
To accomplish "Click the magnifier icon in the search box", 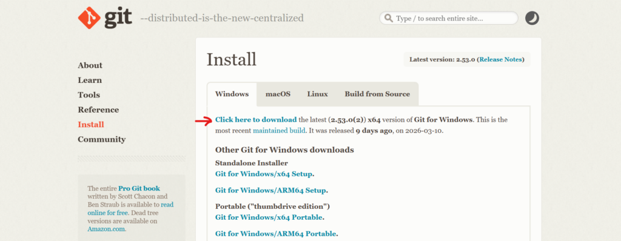I will tap(389, 18).
